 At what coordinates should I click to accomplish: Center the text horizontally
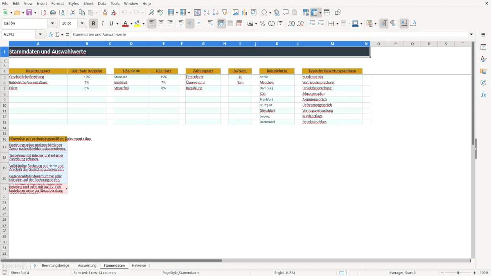[x=161, y=24]
